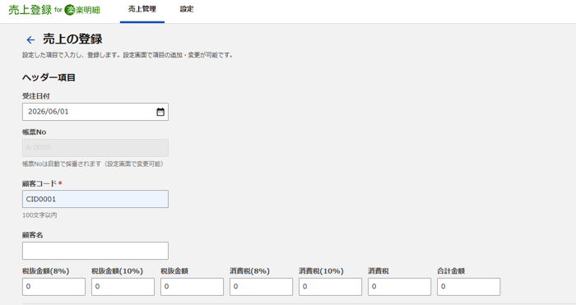The height and width of the screenshot is (305, 576).
Task: Focus the 合計金額 input box
Action: click(x=468, y=287)
